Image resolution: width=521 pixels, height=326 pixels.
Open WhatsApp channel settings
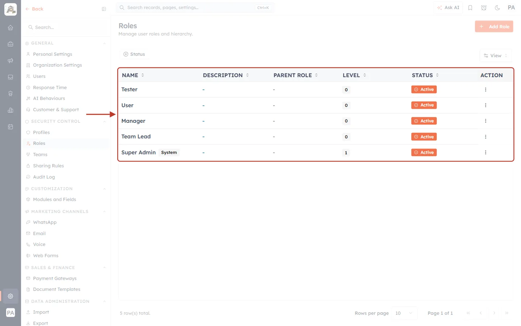point(45,222)
